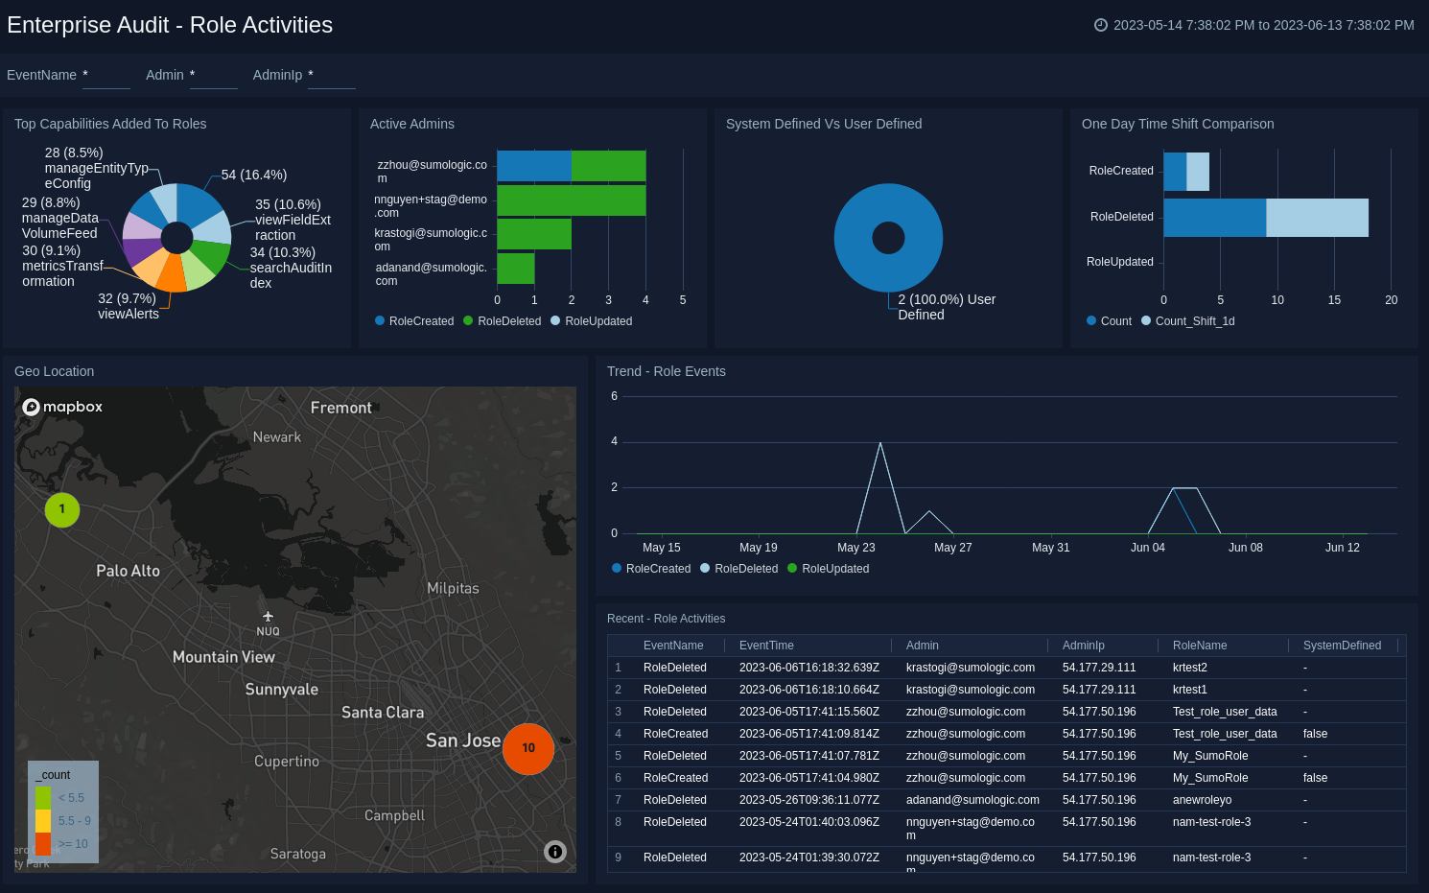Click the Geo Location panel title
Image resolution: width=1429 pixels, height=893 pixels.
pyautogui.click(x=55, y=371)
